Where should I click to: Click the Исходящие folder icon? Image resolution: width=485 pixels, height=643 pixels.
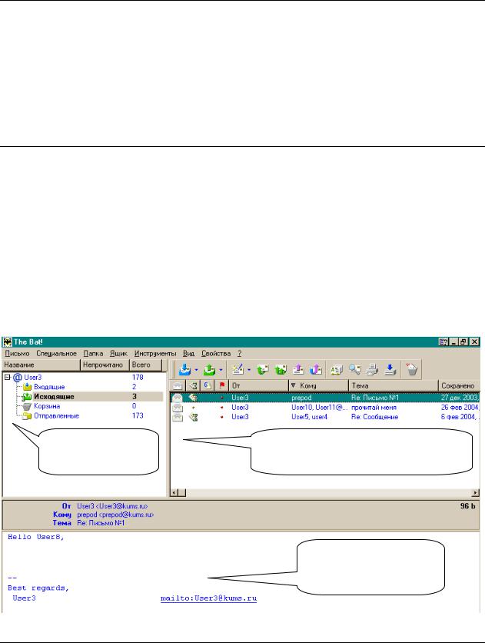click(28, 397)
